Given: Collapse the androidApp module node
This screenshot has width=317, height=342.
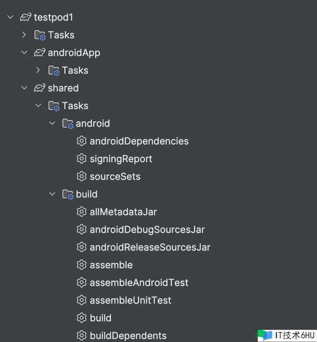Looking at the screenshot, I should tap(24, 52).
